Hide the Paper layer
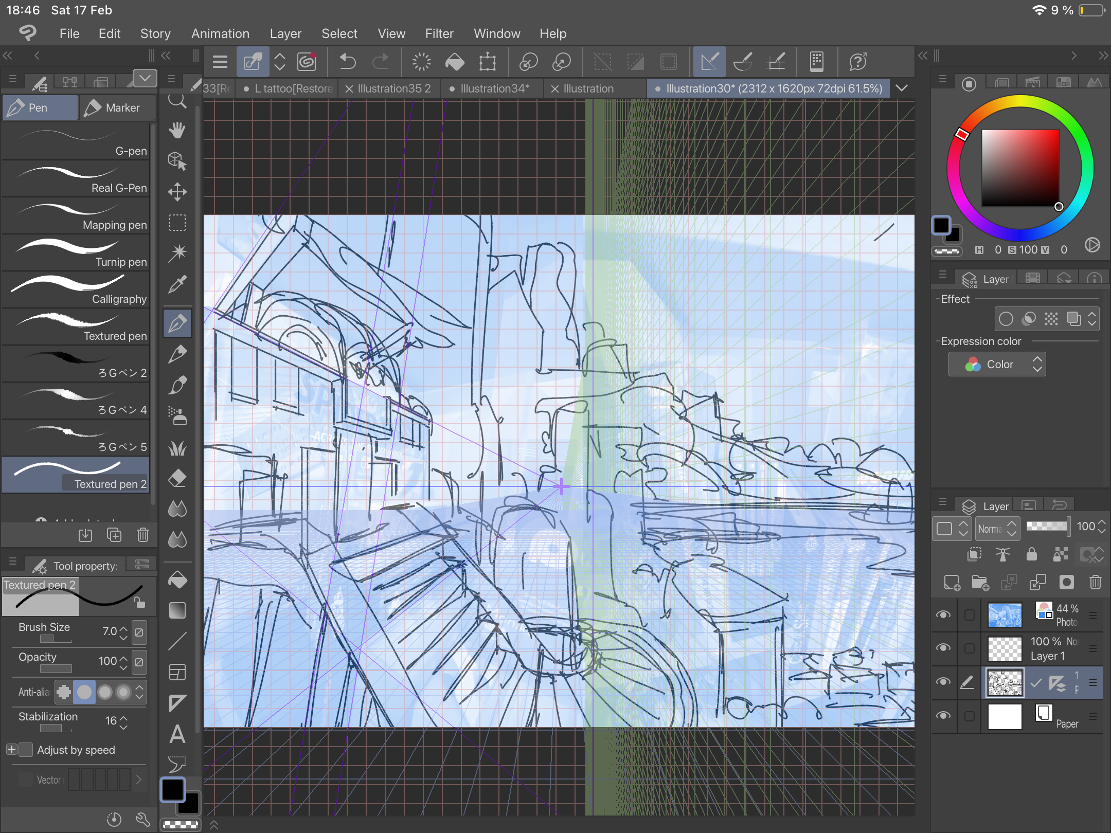Screen dimensions: 1111x833 pyautogui.click(x=943, y=716)
